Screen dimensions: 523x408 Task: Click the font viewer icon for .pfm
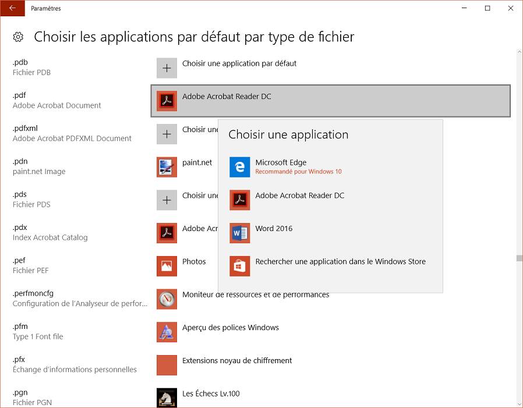[167, 332]
